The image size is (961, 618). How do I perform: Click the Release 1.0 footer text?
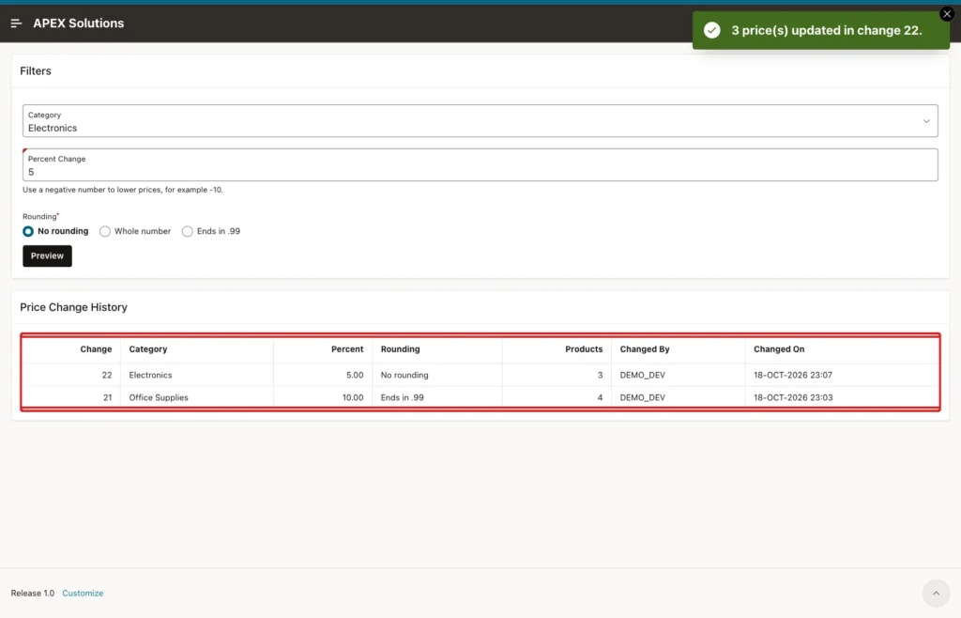pyautogui.click(x=33, y=593)
